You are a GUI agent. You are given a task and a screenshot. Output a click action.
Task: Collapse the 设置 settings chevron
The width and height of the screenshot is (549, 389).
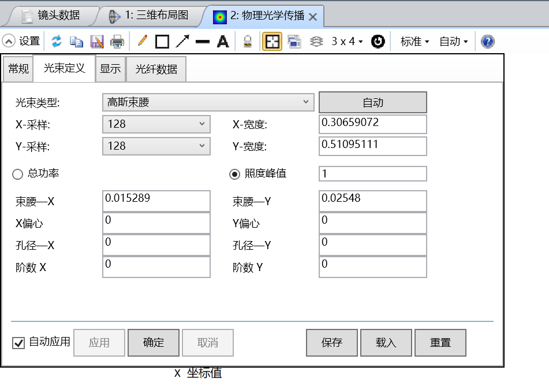[x=9, y=42]
